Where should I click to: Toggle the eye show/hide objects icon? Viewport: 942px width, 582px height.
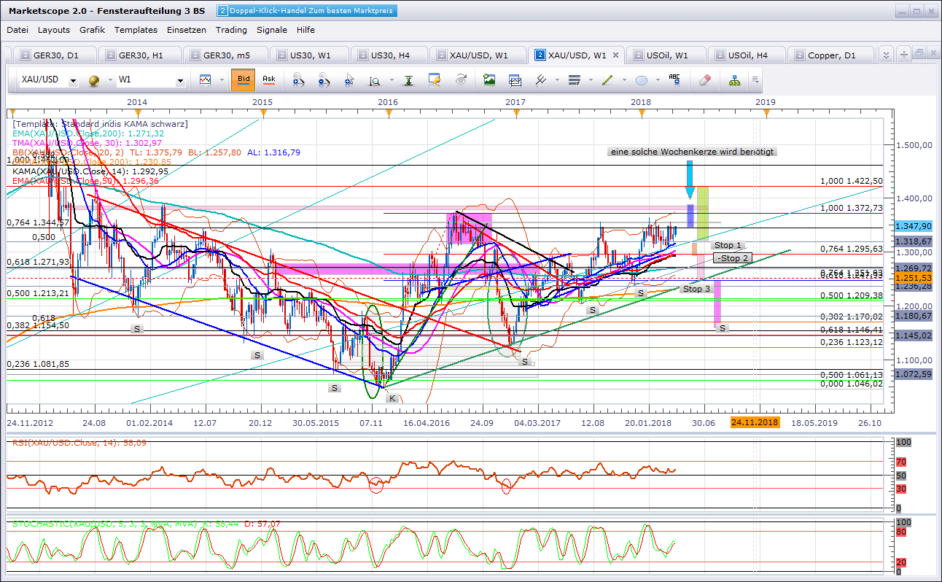(x=461, y=80)
